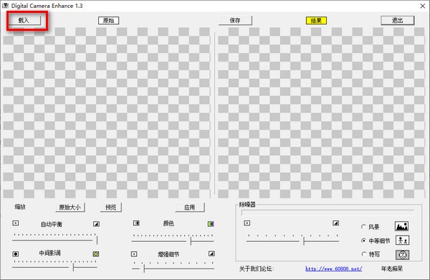Open the http://www.60808.net/ forum link

click(334, 269)
